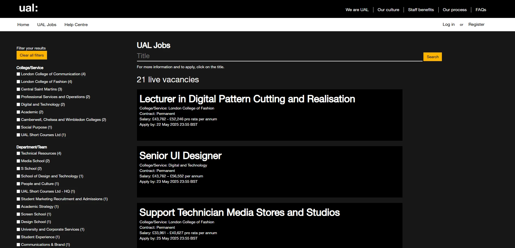Open the FAQs page
Screen dimensions: 515x248
click(481, 10)
